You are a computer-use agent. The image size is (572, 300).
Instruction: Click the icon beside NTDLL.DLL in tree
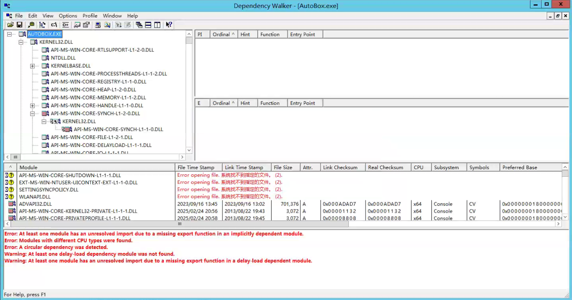46,58
